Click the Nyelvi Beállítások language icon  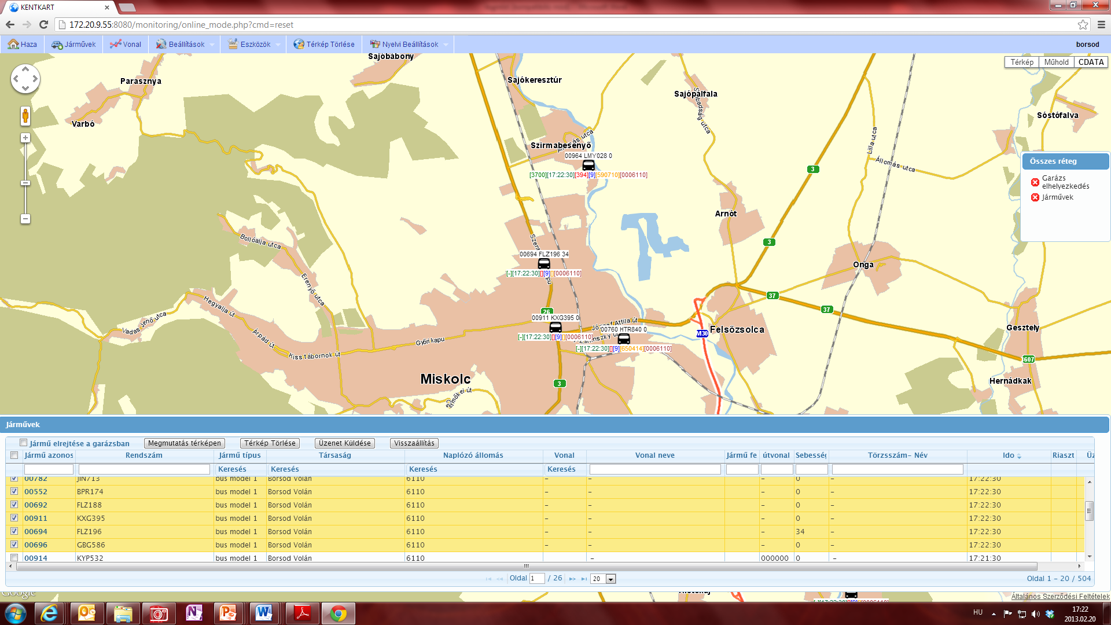375,44
